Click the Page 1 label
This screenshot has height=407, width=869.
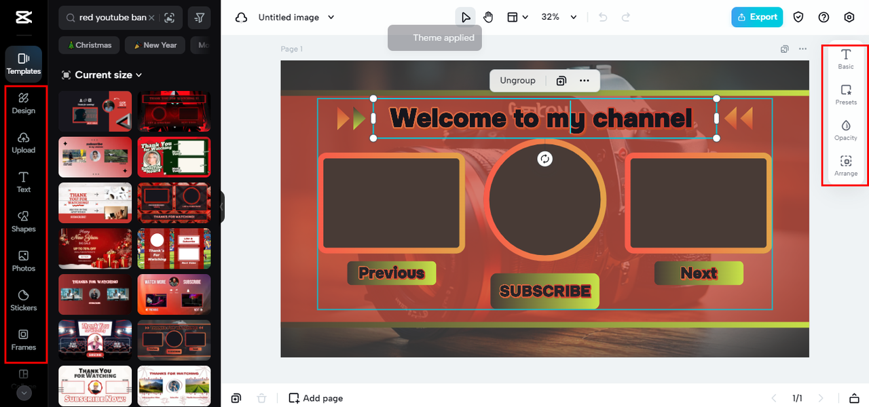[x=292, y=49]
